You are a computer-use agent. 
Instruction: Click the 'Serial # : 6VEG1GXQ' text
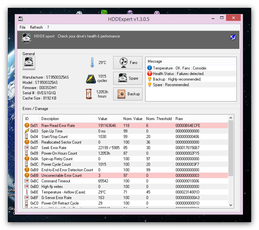point(39,93)
